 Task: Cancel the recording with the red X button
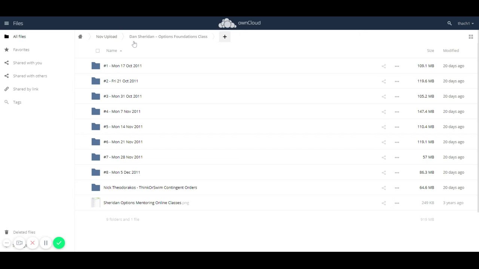(33, 243)
